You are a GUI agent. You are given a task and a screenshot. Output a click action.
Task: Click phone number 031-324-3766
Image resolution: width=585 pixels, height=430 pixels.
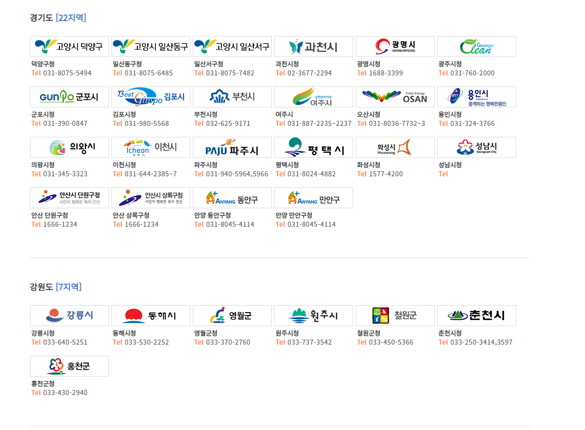pyautogui.click(x=472, y=123)
